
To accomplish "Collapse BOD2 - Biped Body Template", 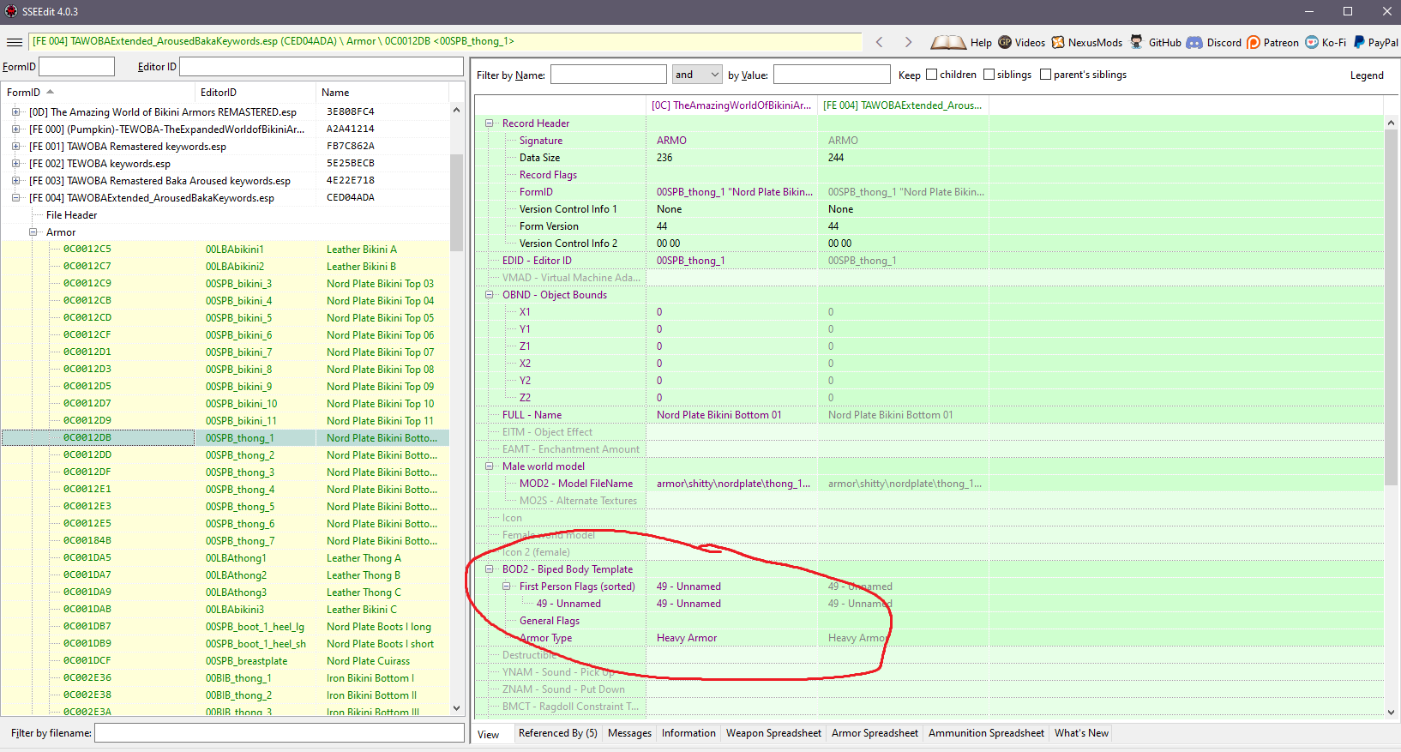I will 490,569.
